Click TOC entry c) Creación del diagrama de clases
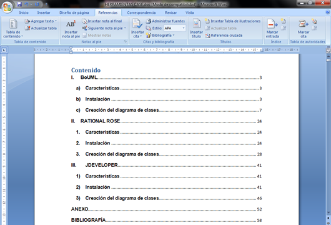This screenshot has height=225, width=331. (x=169, y=110)
